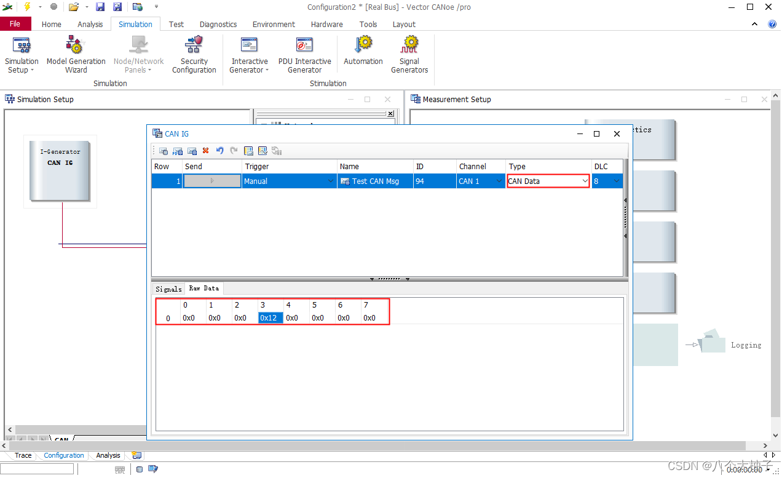
Task: Expand the Quick Access Toolbar customize arrow
Action: pyautogui.click(x=156, y=7)
